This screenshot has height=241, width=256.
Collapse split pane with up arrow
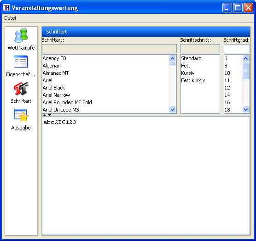coord(44,115)
